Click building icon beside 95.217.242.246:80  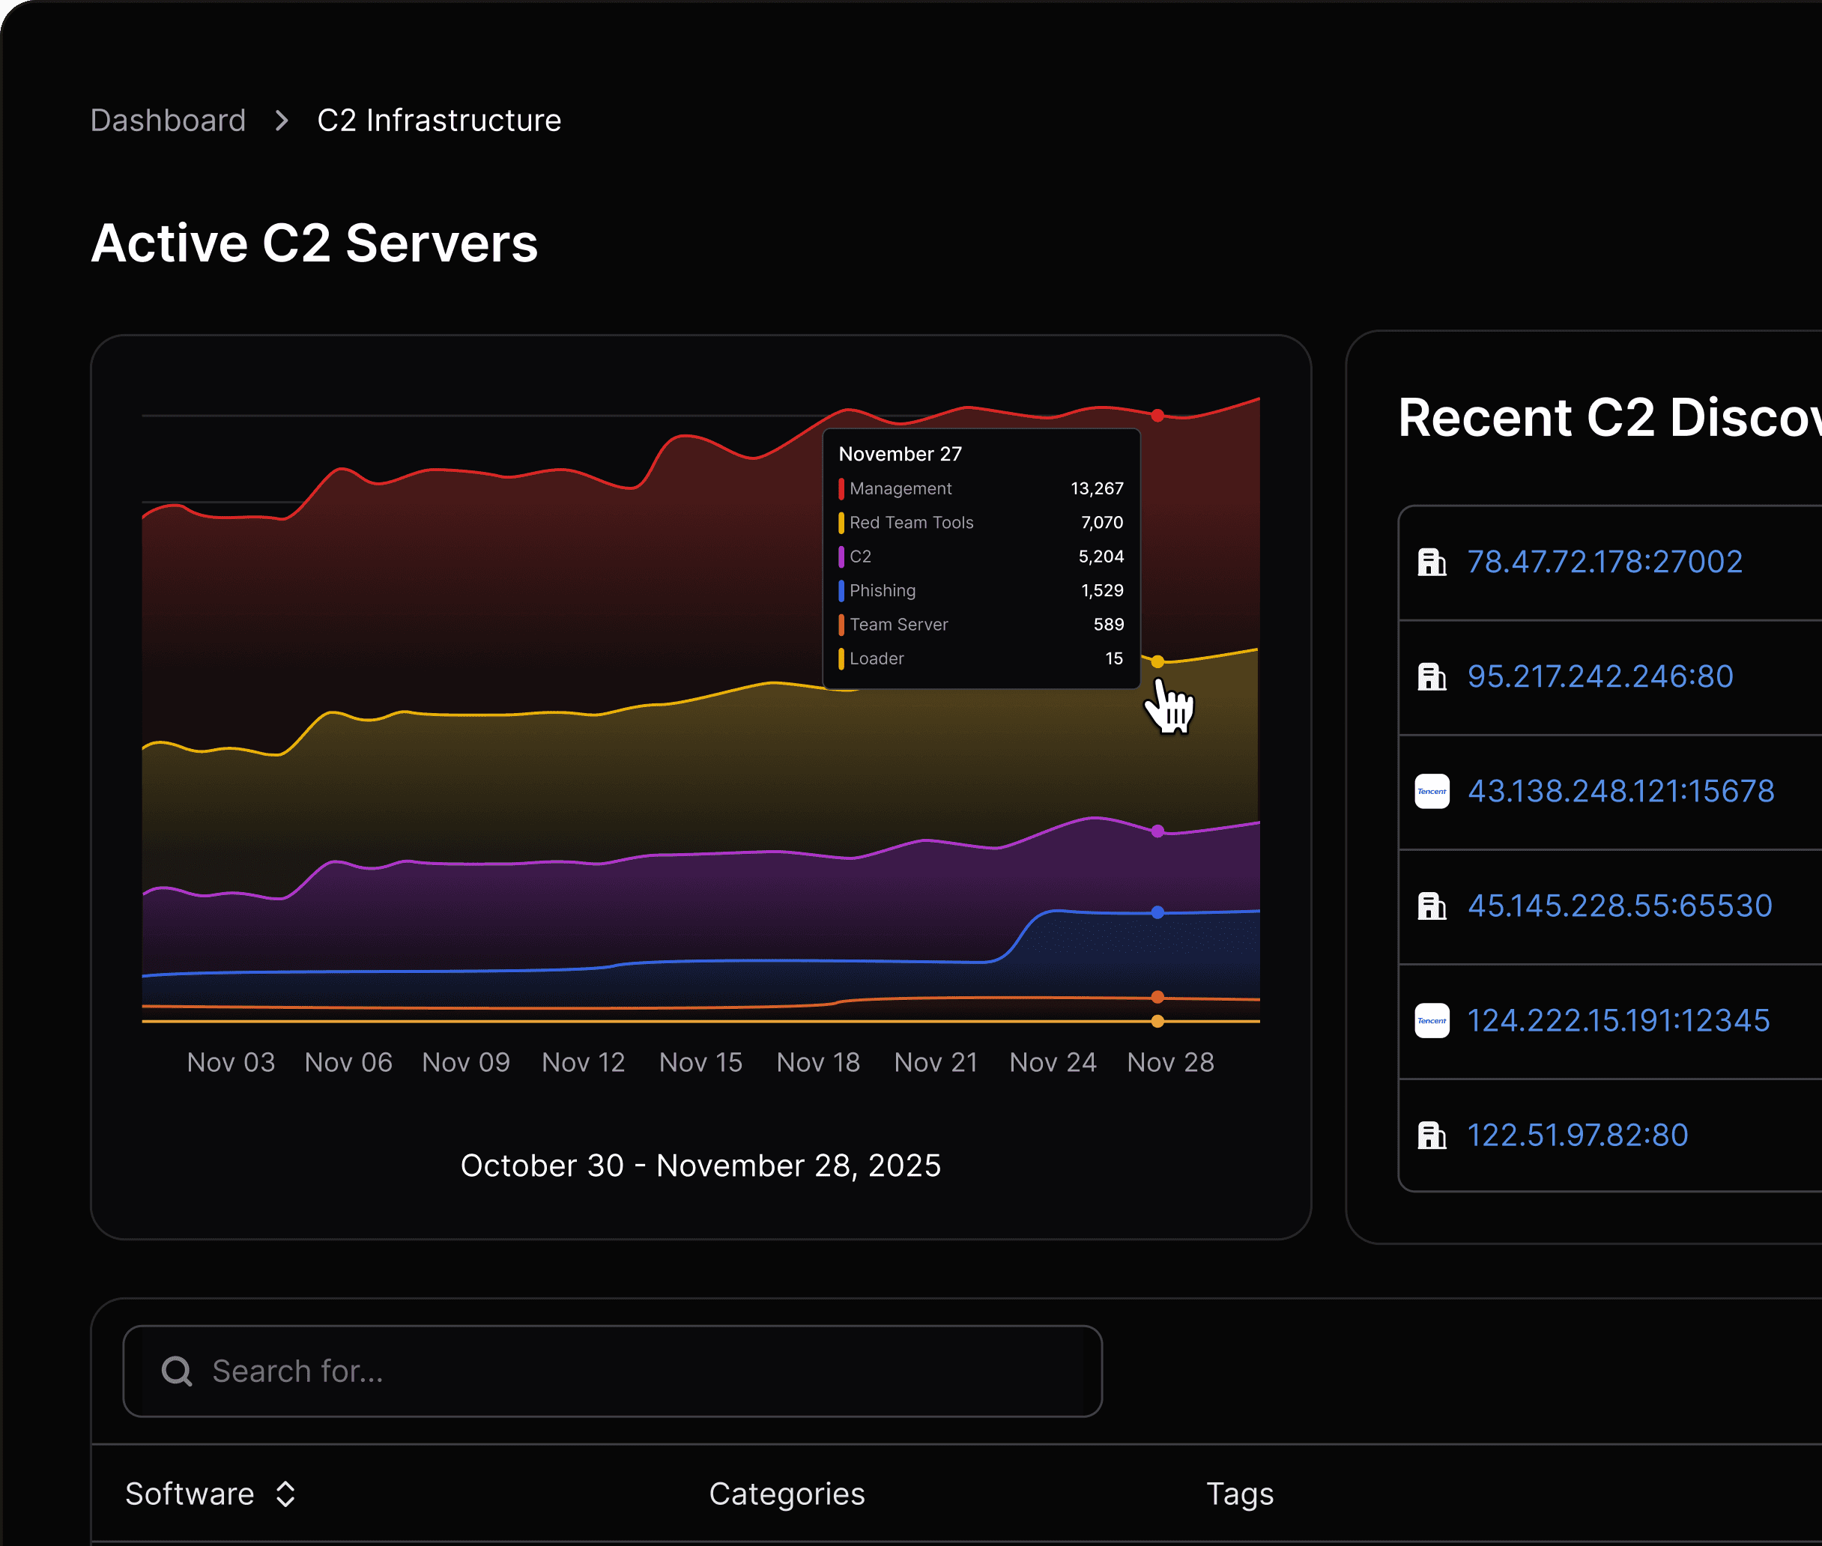click(1431, 676)
